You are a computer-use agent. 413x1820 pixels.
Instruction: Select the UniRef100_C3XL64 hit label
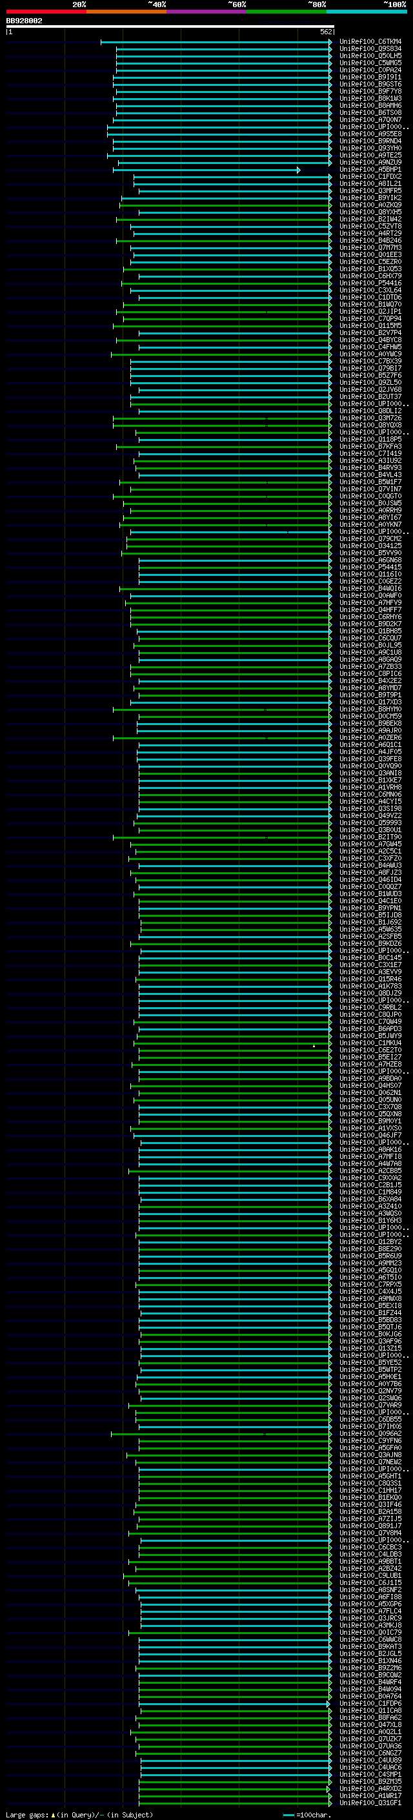click(x=370, y=291)
